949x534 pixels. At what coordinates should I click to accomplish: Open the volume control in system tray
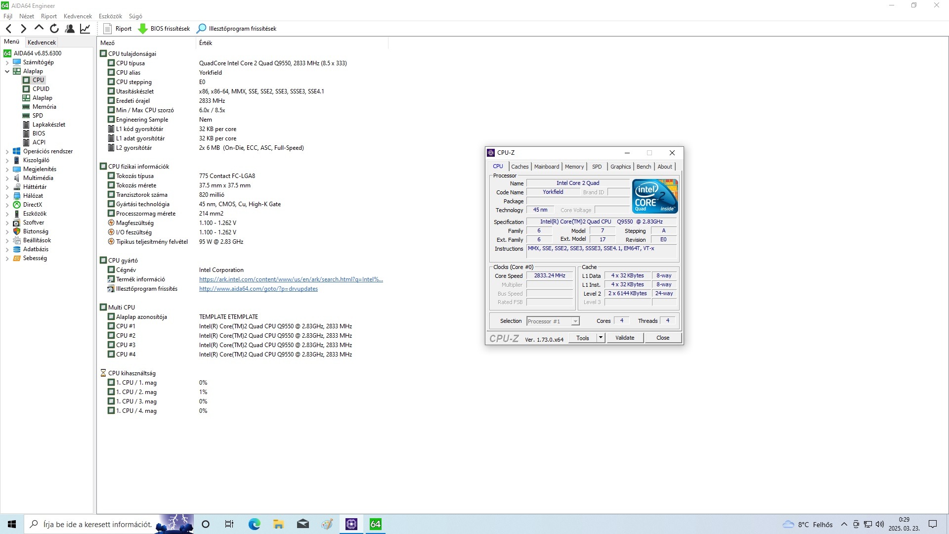click(x=880, y=524)
